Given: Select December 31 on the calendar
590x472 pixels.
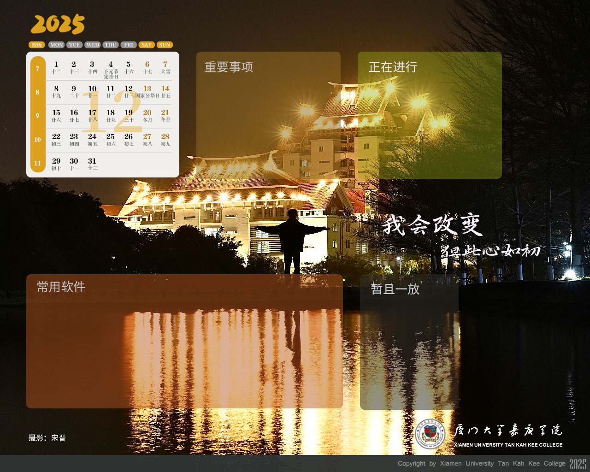Looking at the screenshot, I should pos(92,164).
